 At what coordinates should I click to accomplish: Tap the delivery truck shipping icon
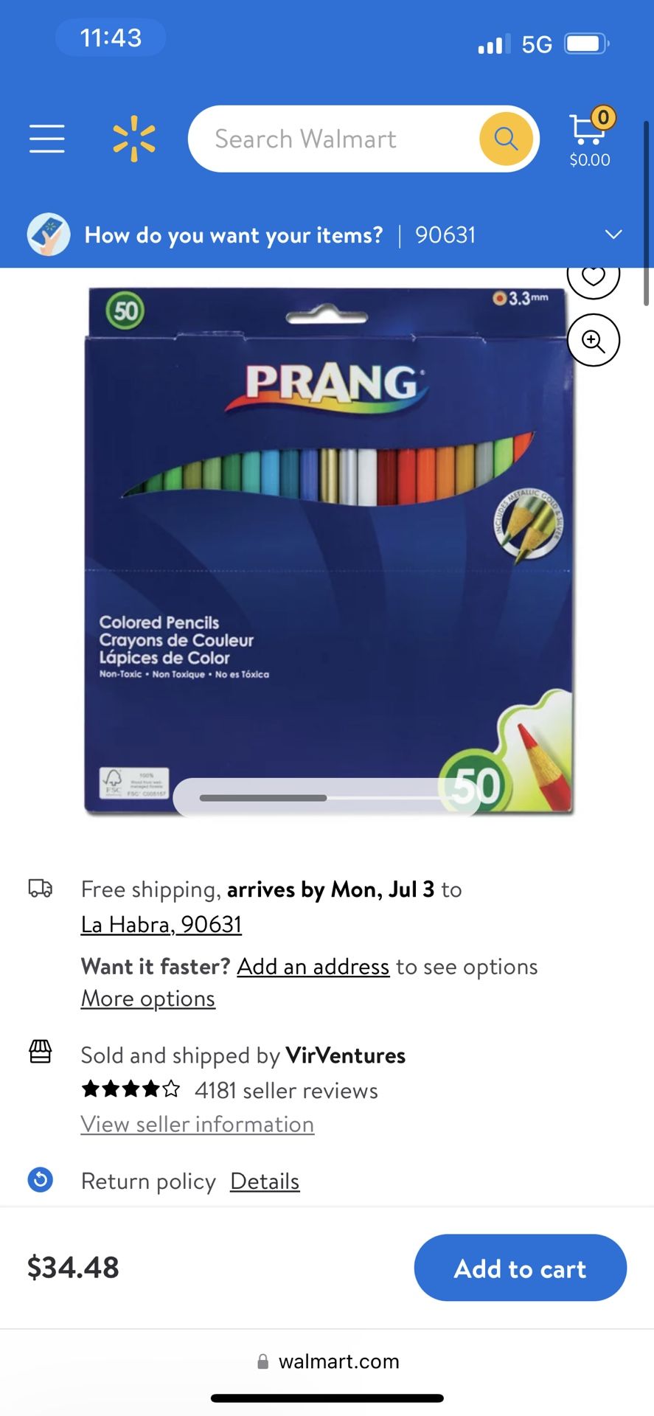pos(41,889)
